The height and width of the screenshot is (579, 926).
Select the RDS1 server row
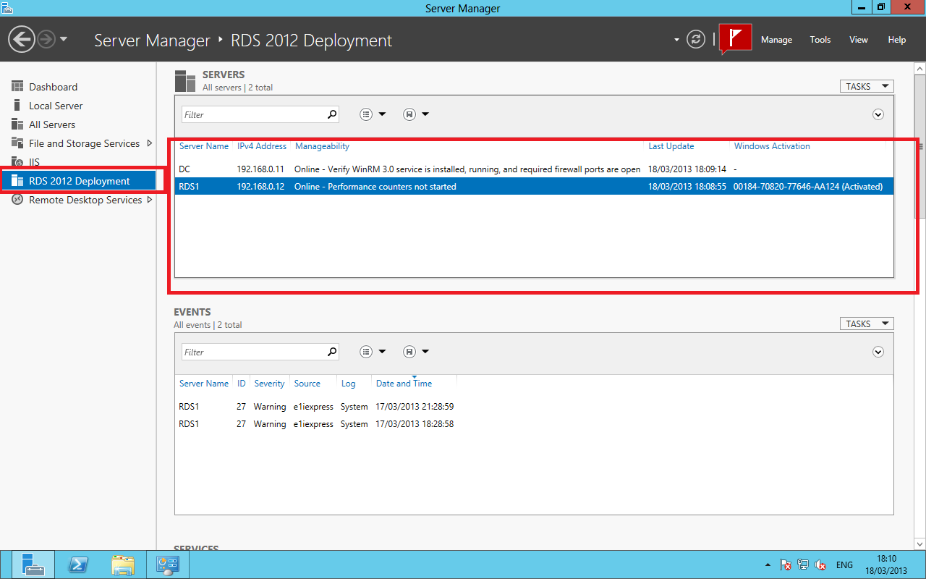534,187
